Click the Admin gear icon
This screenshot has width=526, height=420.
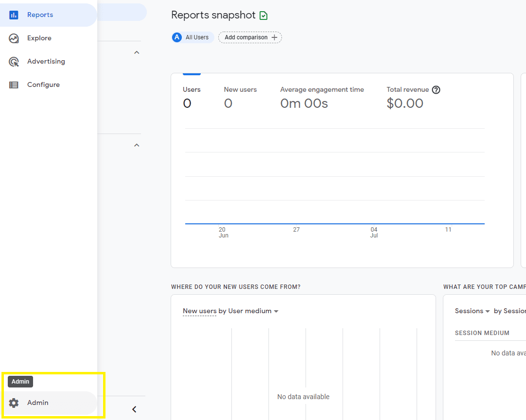[14, 403]
